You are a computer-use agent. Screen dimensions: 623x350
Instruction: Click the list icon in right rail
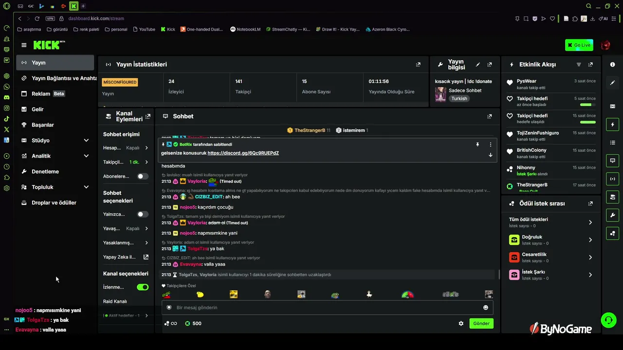[612, 142]
